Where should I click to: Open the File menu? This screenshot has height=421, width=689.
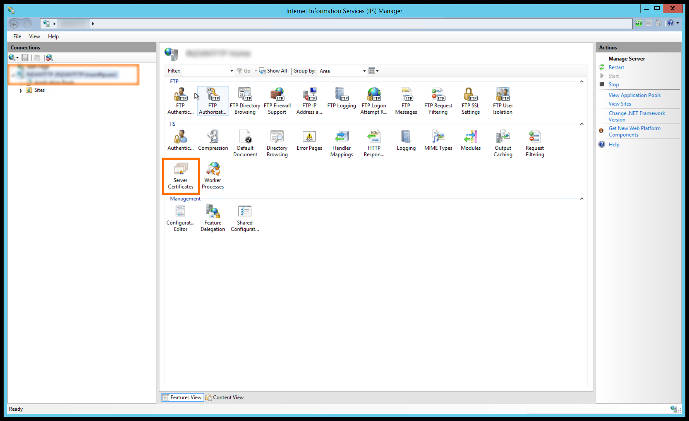tap(17, 36)
